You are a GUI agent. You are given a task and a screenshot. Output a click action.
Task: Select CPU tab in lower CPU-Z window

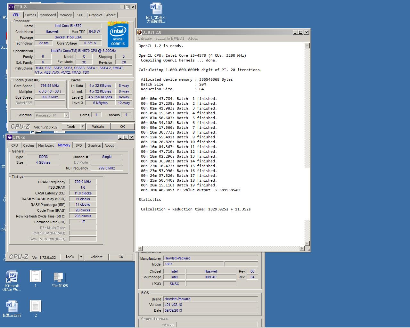[x=15, y=145]
